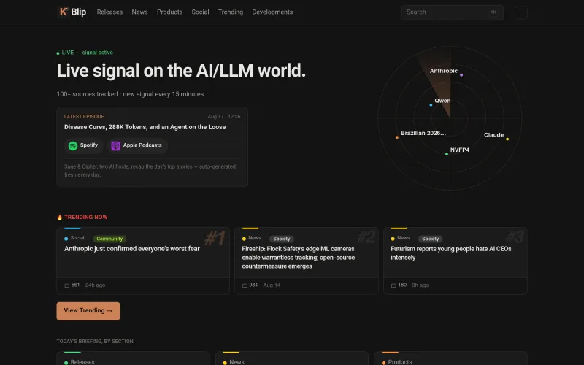Click the flame icon beside Trending Now
The width and height of the screenshot is (584, 365).
60,217
